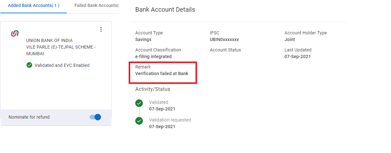
Task: Click the Validated step checkmark icon
Action: pos(139,103)
